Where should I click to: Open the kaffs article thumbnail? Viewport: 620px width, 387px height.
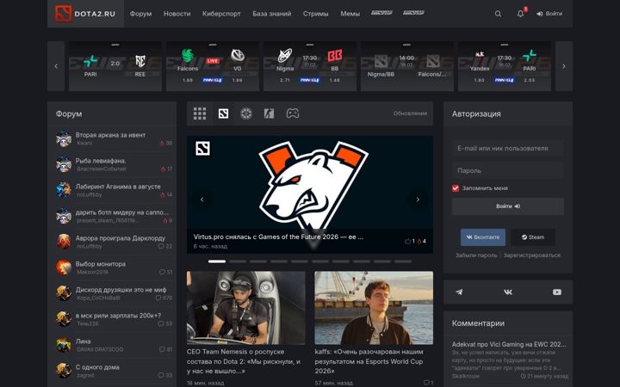click(x=374, y=308)
